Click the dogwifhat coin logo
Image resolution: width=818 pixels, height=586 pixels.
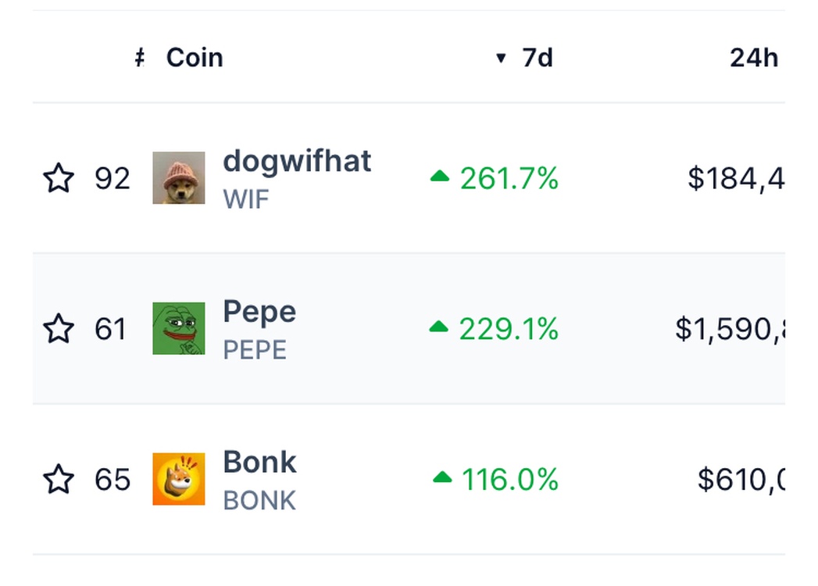pos(179,178)
